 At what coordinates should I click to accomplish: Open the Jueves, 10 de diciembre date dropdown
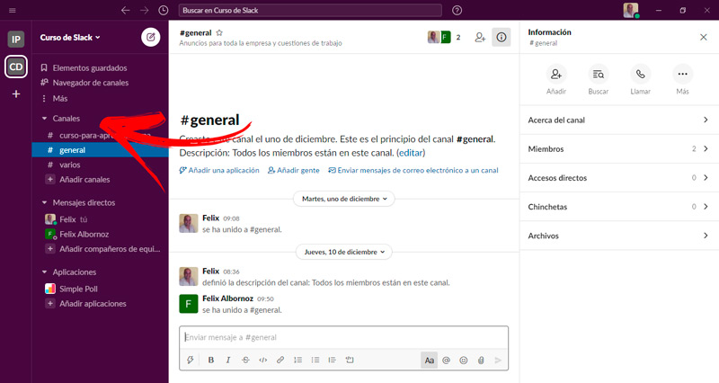click(344, 252)
